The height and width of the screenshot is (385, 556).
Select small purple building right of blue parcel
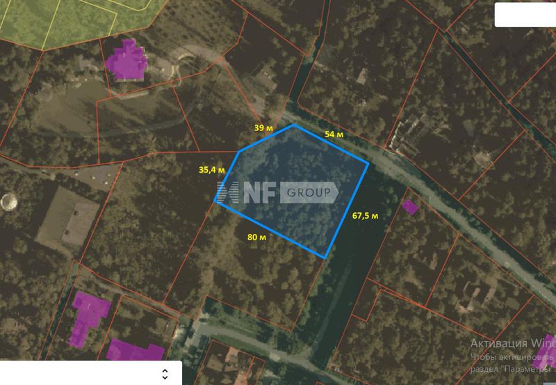pyautogui.click(x=410, y=207)
